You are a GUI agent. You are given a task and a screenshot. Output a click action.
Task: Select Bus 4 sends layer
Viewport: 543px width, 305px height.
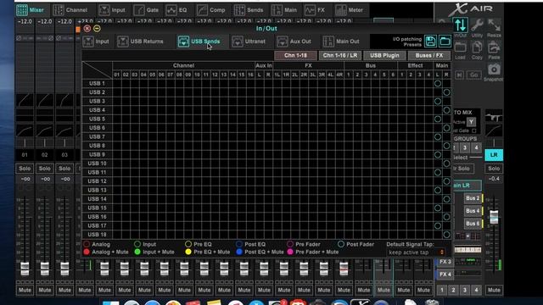click(x=473, y=211)
